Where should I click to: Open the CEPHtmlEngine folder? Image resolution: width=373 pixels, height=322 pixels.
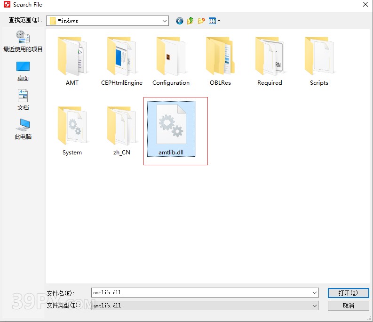click(121, 62)
